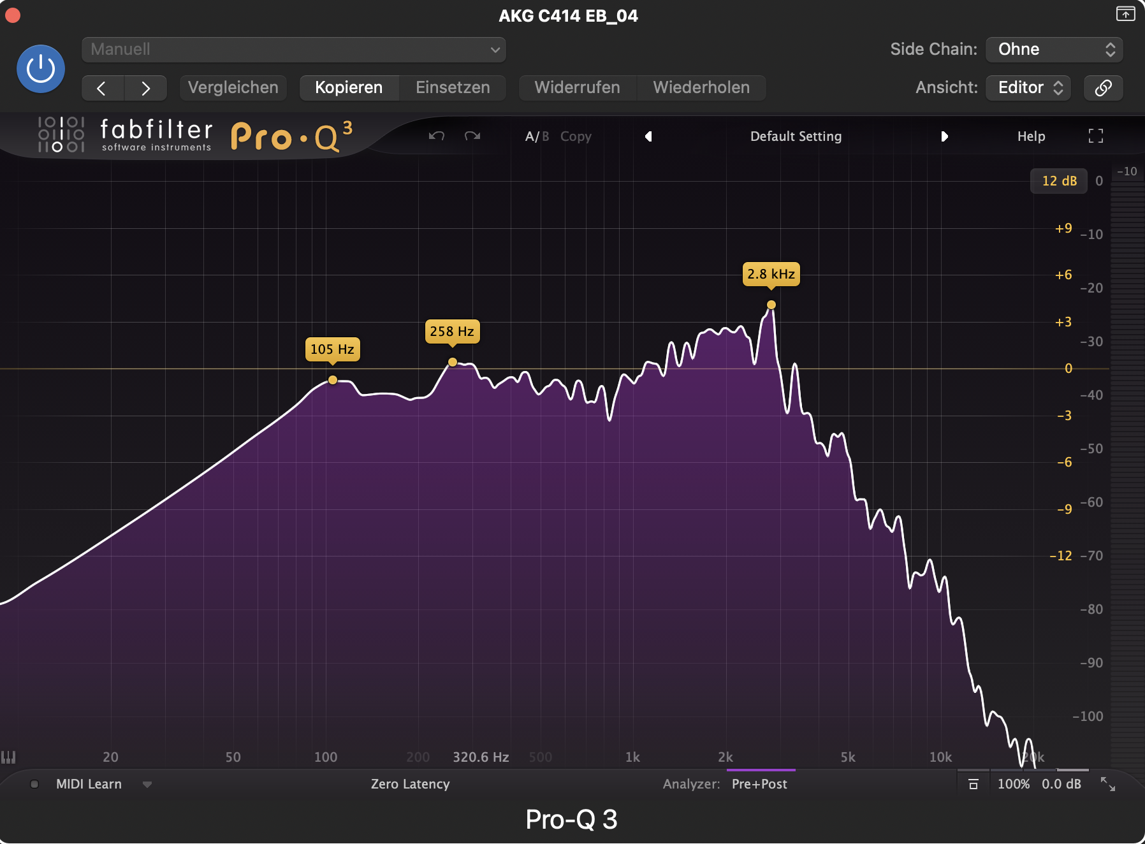Screen dimensions: 1145x844
Task: Go to next preset with right arrow
Action: 146,88
